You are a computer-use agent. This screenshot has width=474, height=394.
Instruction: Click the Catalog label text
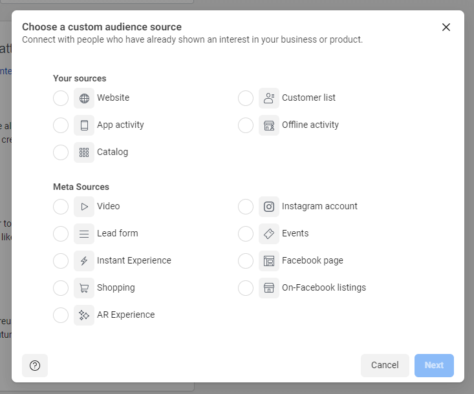113,152
